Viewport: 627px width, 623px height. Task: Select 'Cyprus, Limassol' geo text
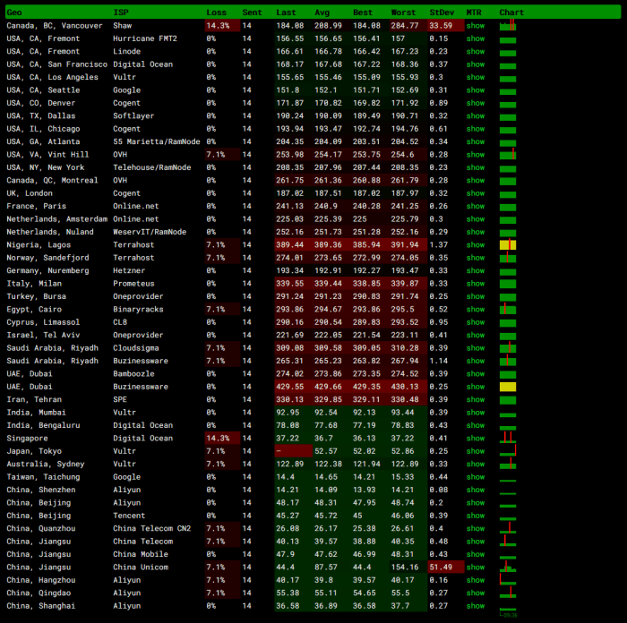point(43,322)
